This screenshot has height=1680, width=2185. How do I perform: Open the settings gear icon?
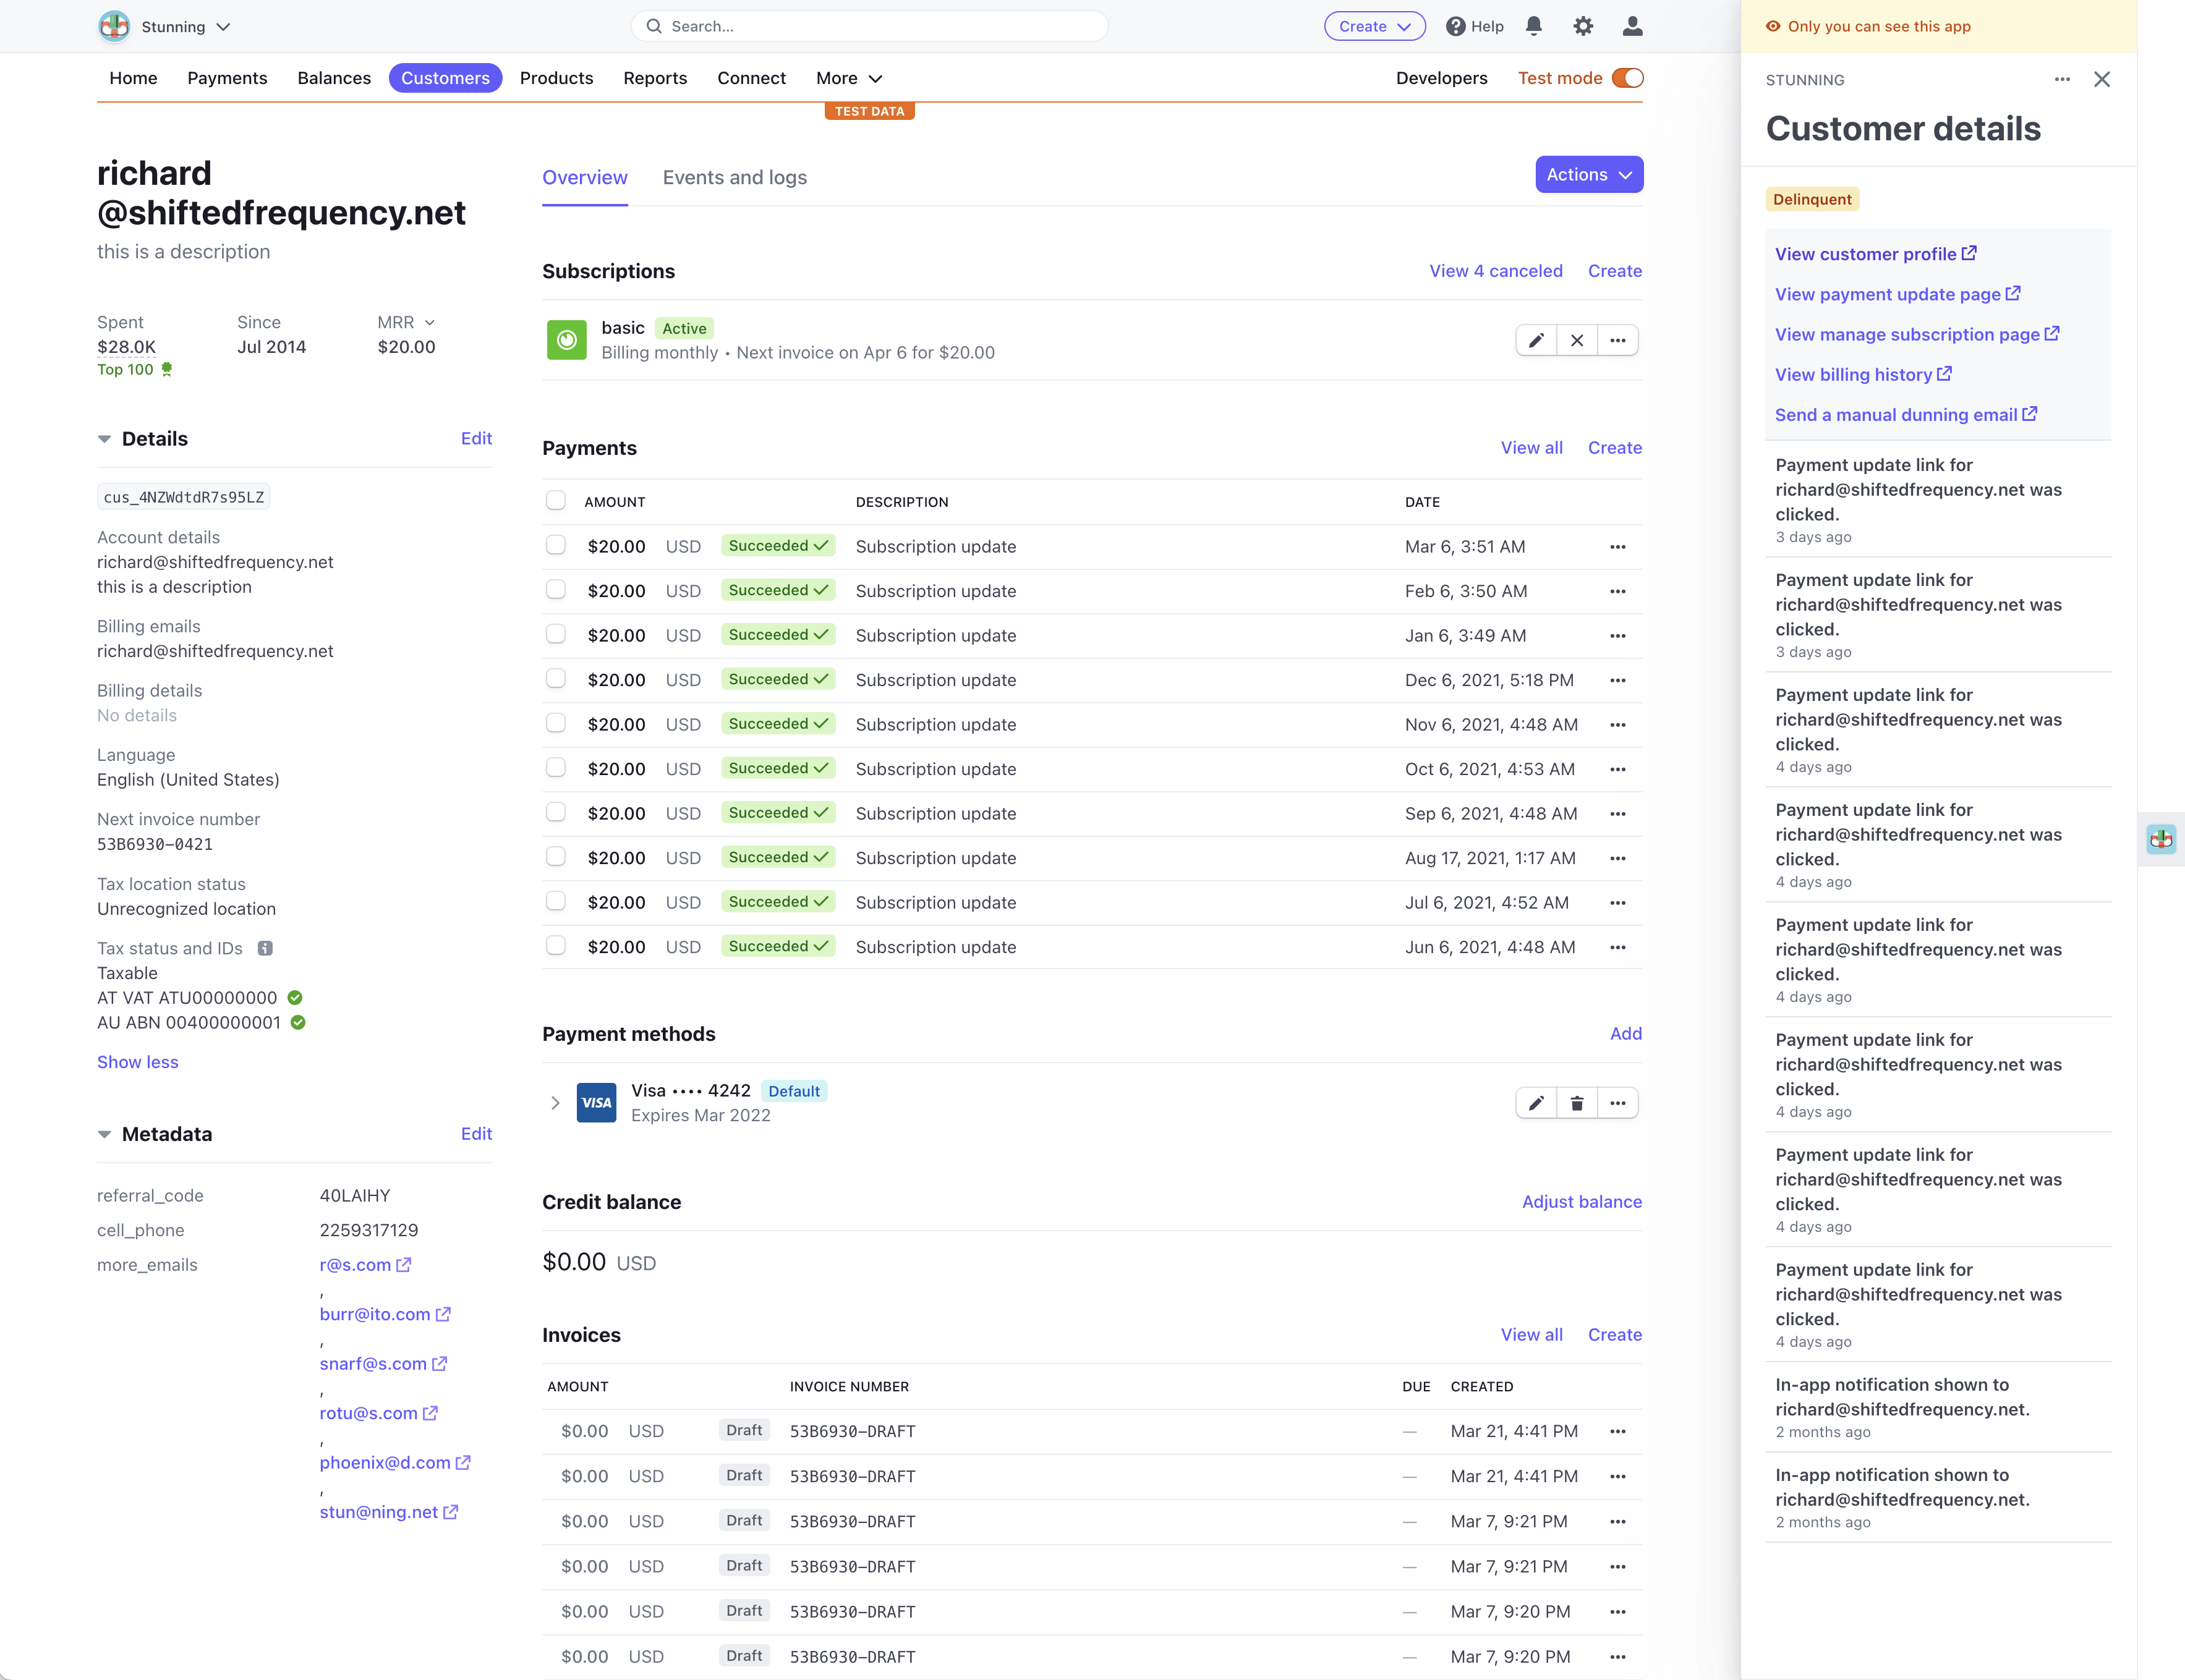click(x=1582, y=26)
